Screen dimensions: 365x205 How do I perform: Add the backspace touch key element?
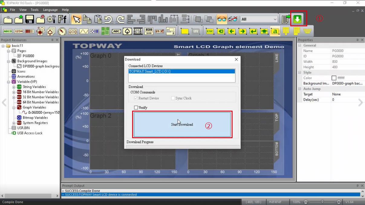pyautogui.click(x=221, y=31)
